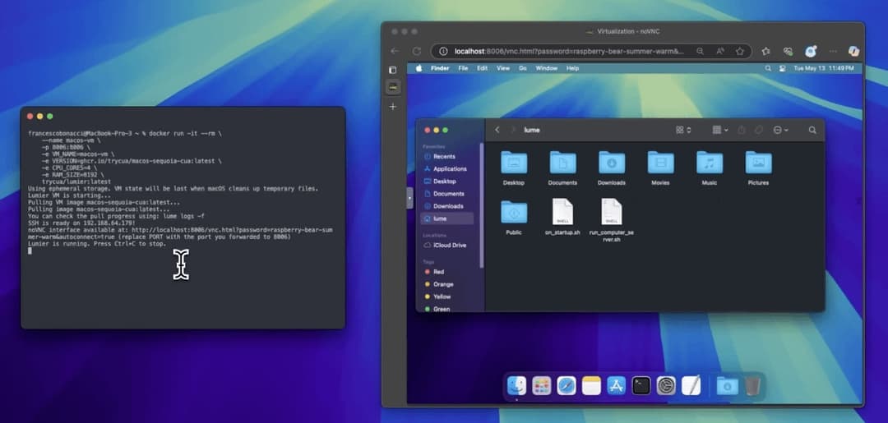The width and height of the screenshot is (888, 423).
Task: Open Launchpad from the dock
Action: pyautogui.click(x=541, y=385)
